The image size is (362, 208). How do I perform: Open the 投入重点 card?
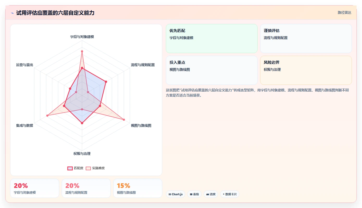[x=212, y=70]
